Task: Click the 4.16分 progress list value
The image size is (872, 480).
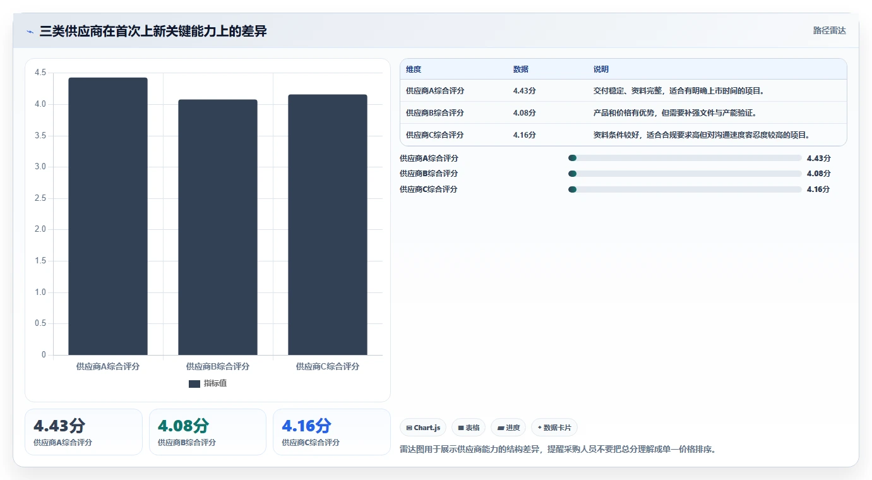Action: tap(818, 189)
